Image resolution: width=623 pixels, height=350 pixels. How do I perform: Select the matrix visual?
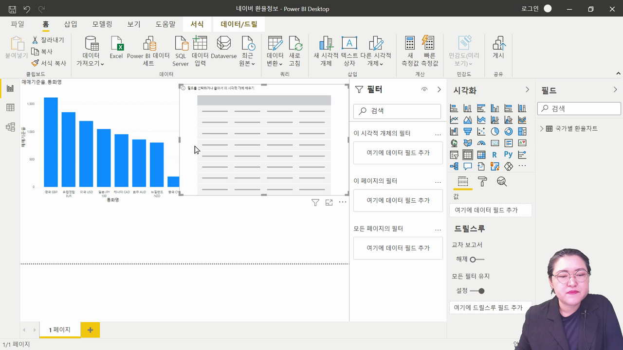[x=481, y=155]
